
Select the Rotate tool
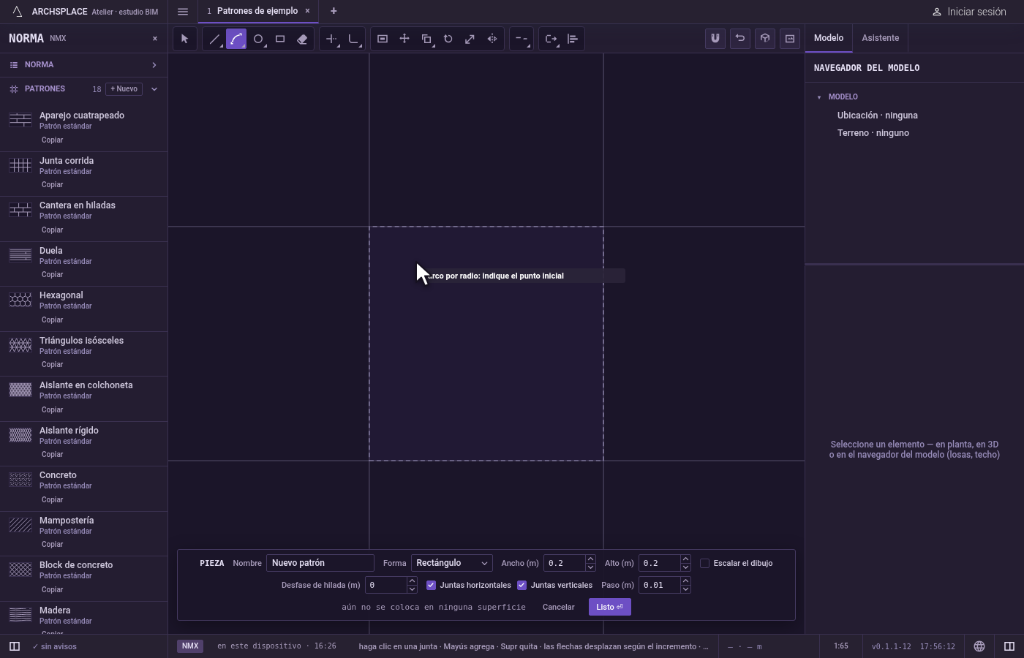pyautogui.click(x=448, y=39)
